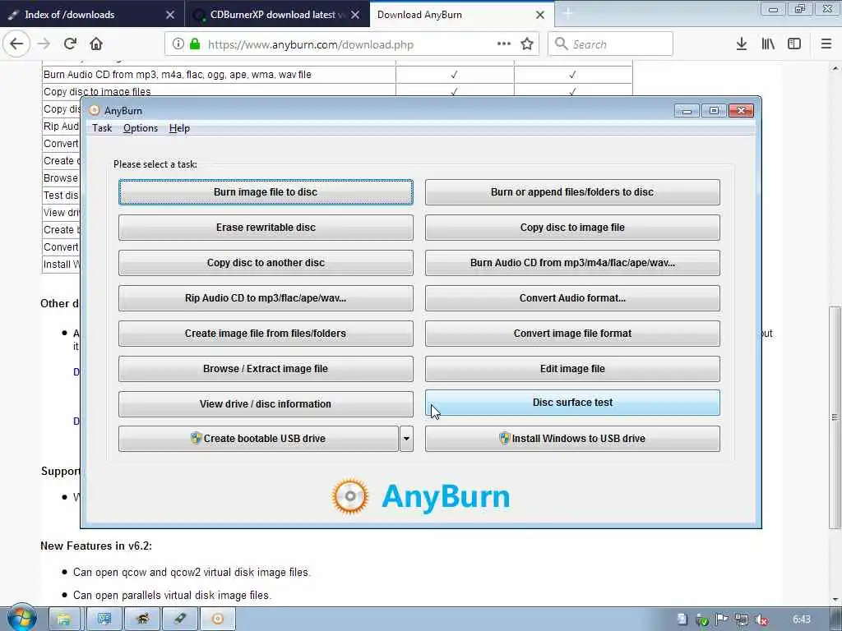Choose Burn image file to disc
This screenshot has height=631, width=842.
coord(266,192)
